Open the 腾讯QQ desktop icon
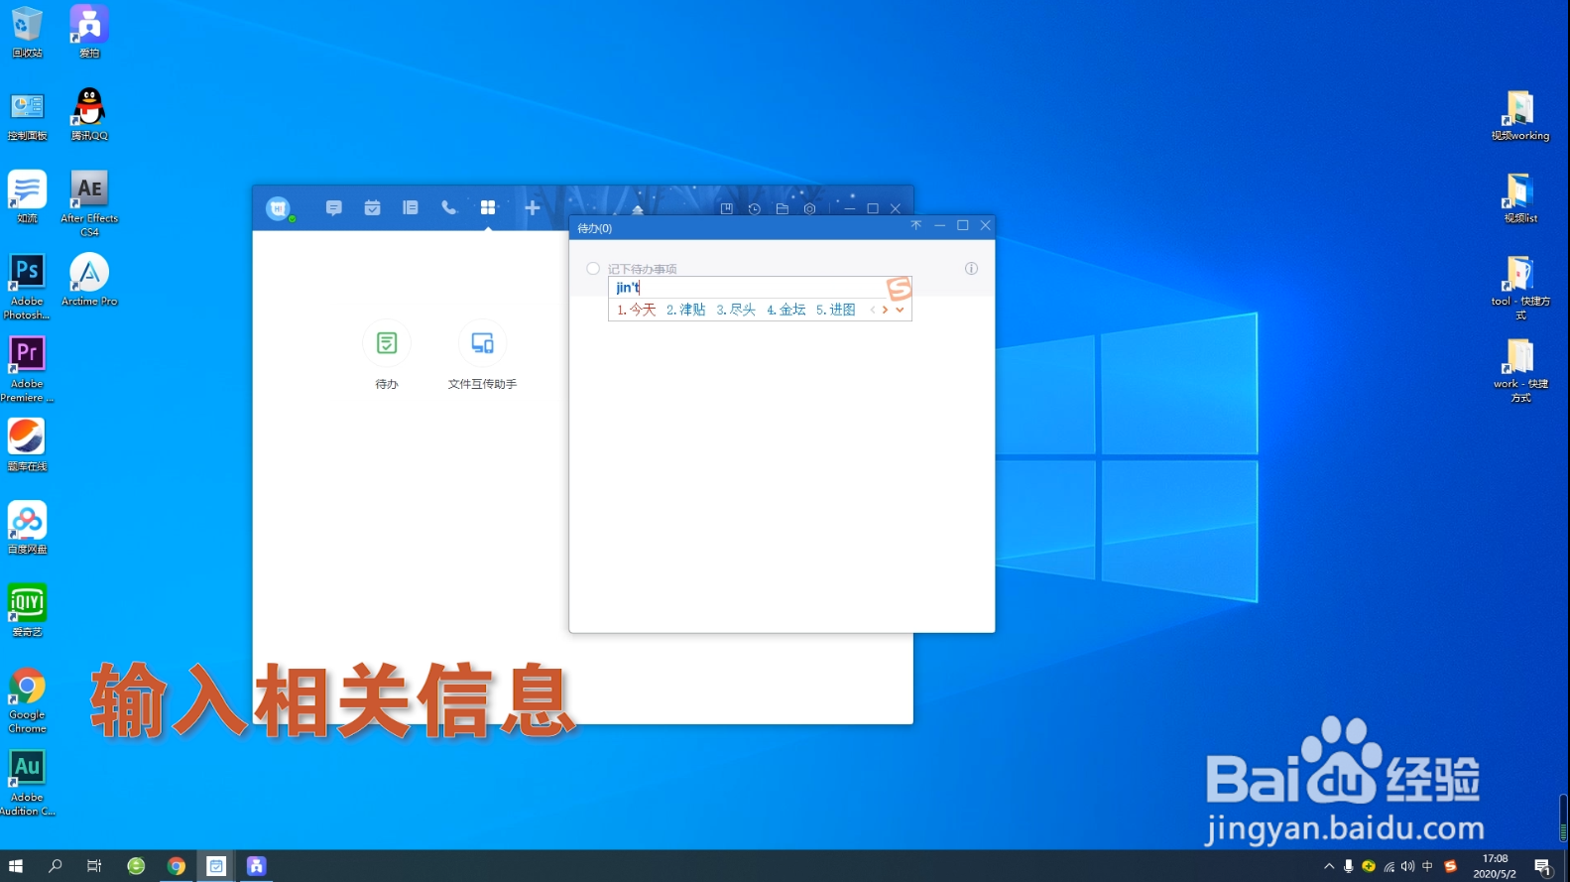The image size is (1570, 882). coord(89,114)
